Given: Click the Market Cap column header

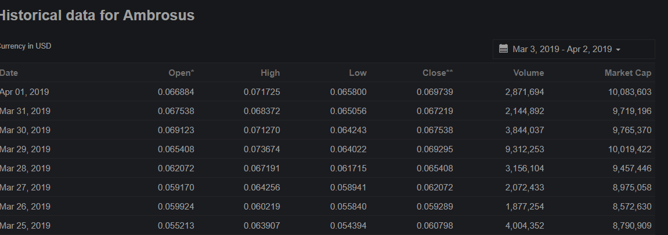Looking at the screenshot, I should 627,73.
